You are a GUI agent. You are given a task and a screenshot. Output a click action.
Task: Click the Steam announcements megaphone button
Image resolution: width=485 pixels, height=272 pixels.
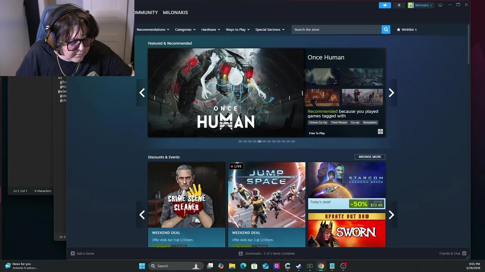tap(385, 5)
